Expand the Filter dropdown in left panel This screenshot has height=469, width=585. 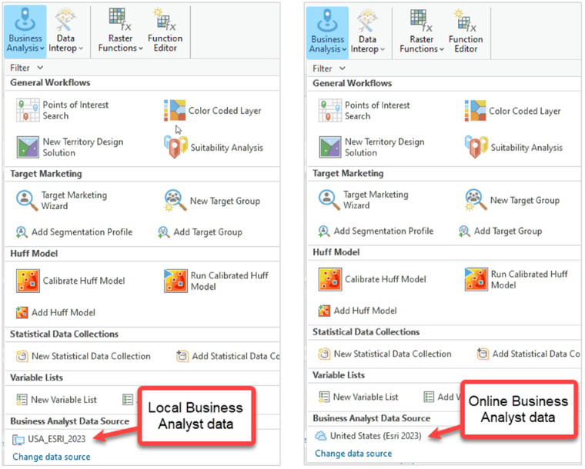click(26, 68)
